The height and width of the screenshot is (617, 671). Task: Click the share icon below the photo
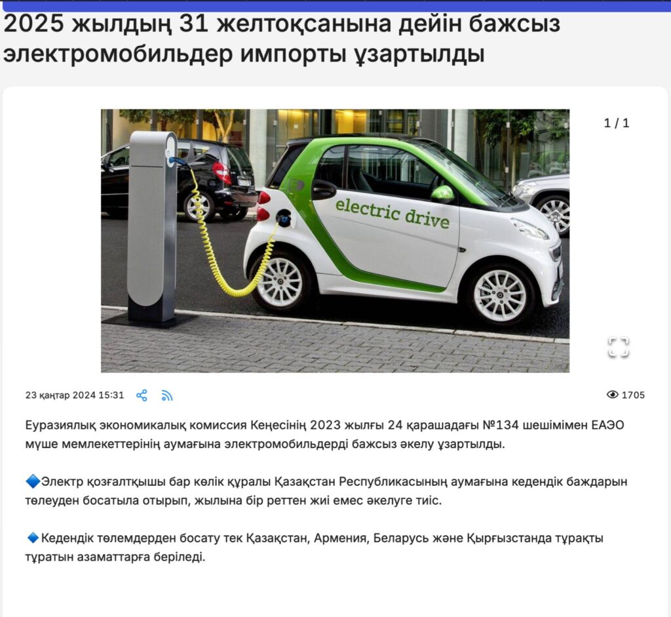(x=142, y=395)
